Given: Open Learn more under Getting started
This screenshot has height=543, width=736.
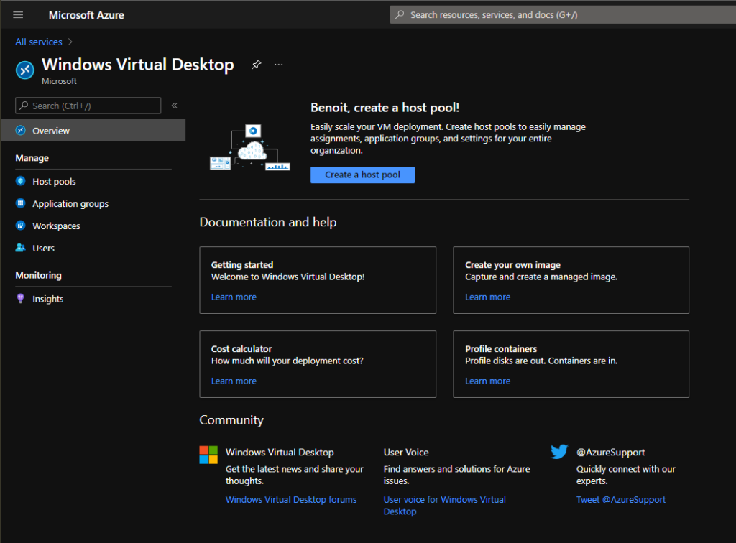Looking at the screenshot, I should tap(234, 297).
